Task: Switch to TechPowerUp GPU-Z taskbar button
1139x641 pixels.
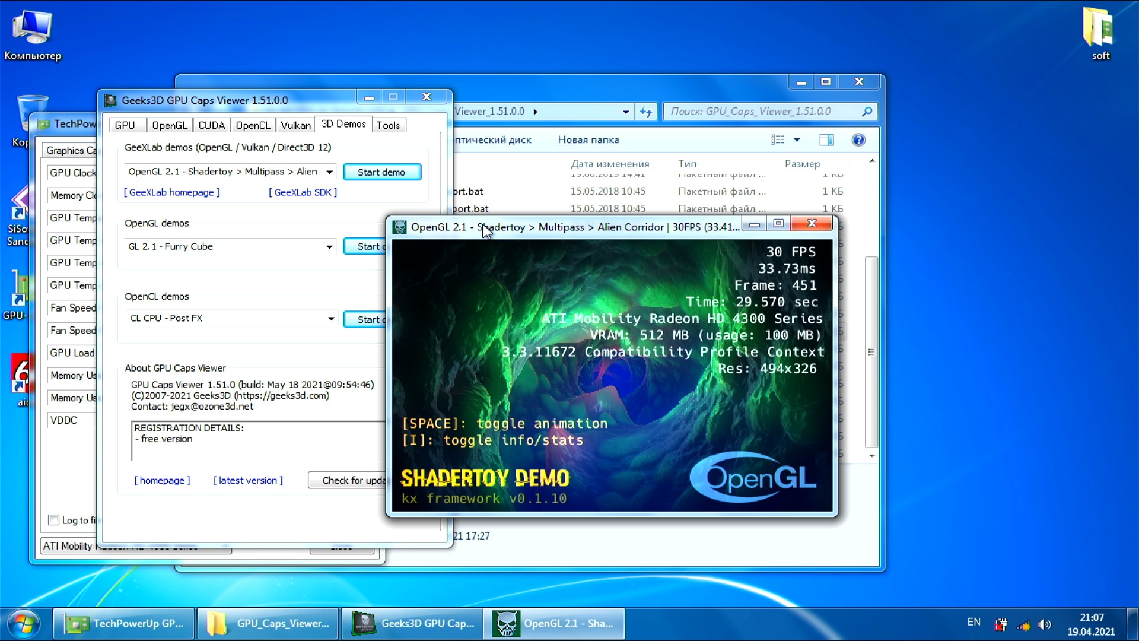Action: 123,624
